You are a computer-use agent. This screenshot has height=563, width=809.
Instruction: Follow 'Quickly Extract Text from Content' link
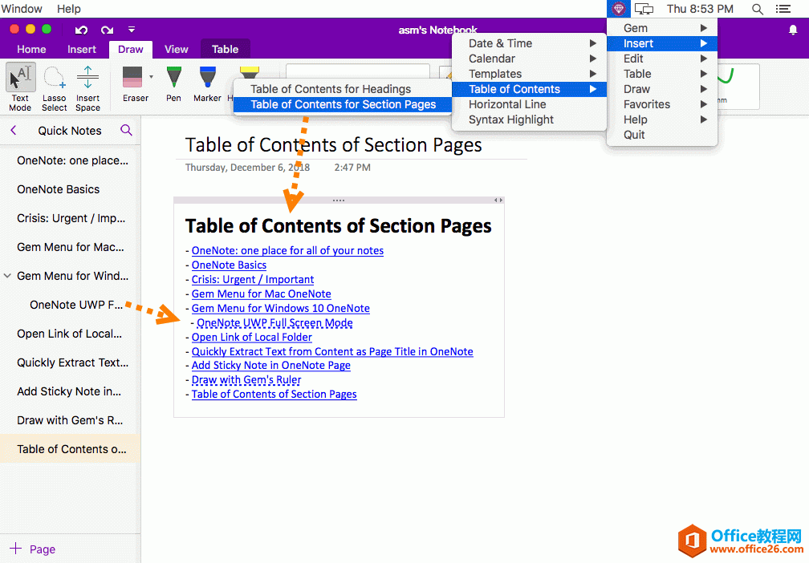pos(332,351)
